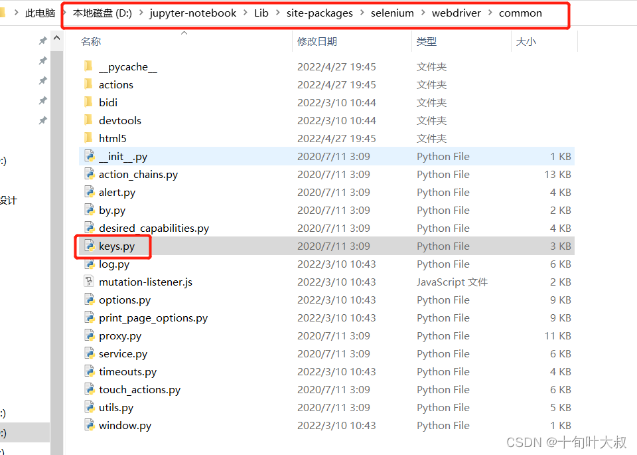The height and width of the screenshot is (455, 637).
Task: Click the file name window.py
Action: [x=125, y=425]
